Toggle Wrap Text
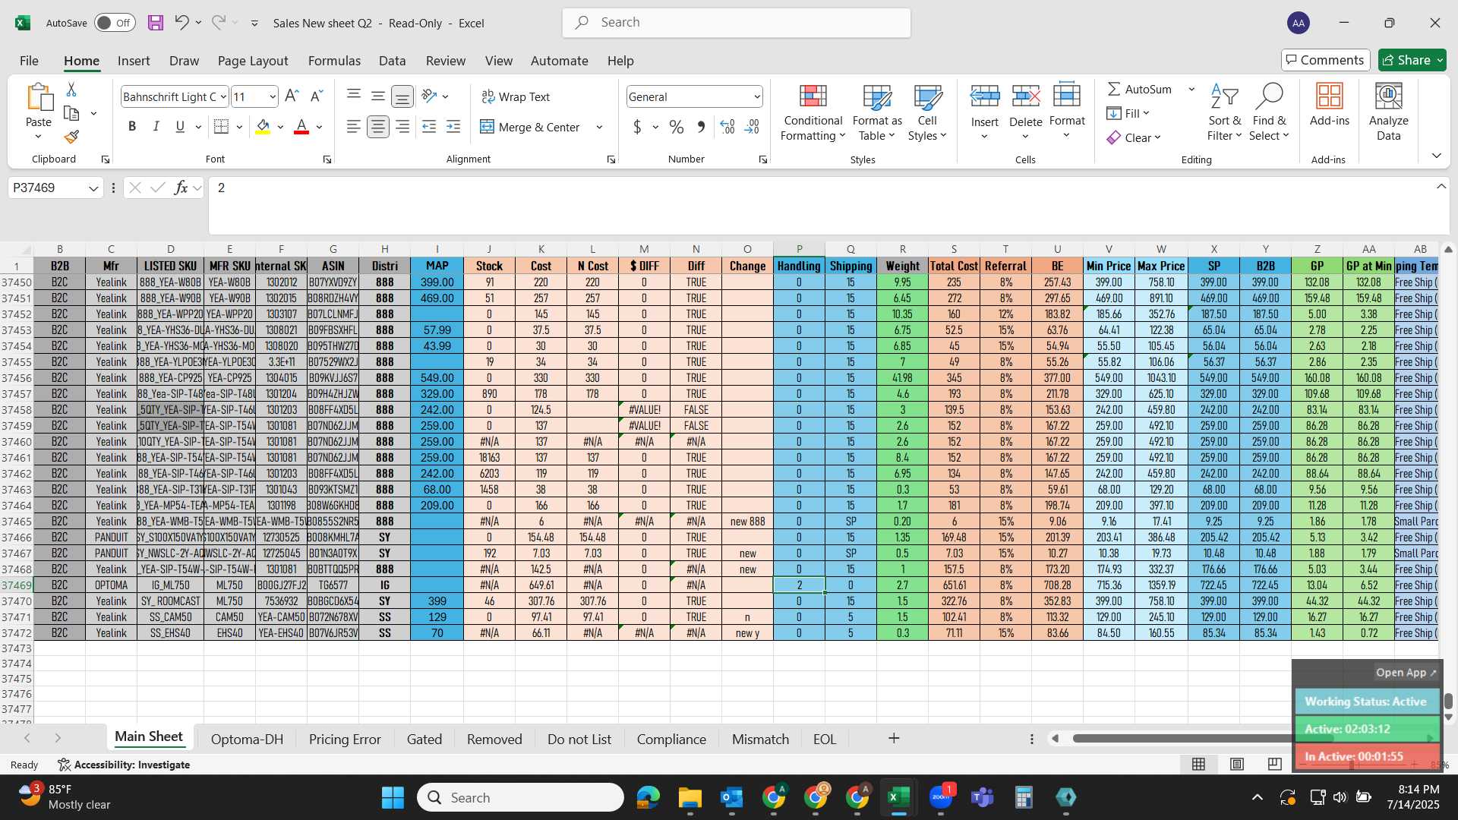The height and width of the screenshot is (820, 1458). pos(516,96)
